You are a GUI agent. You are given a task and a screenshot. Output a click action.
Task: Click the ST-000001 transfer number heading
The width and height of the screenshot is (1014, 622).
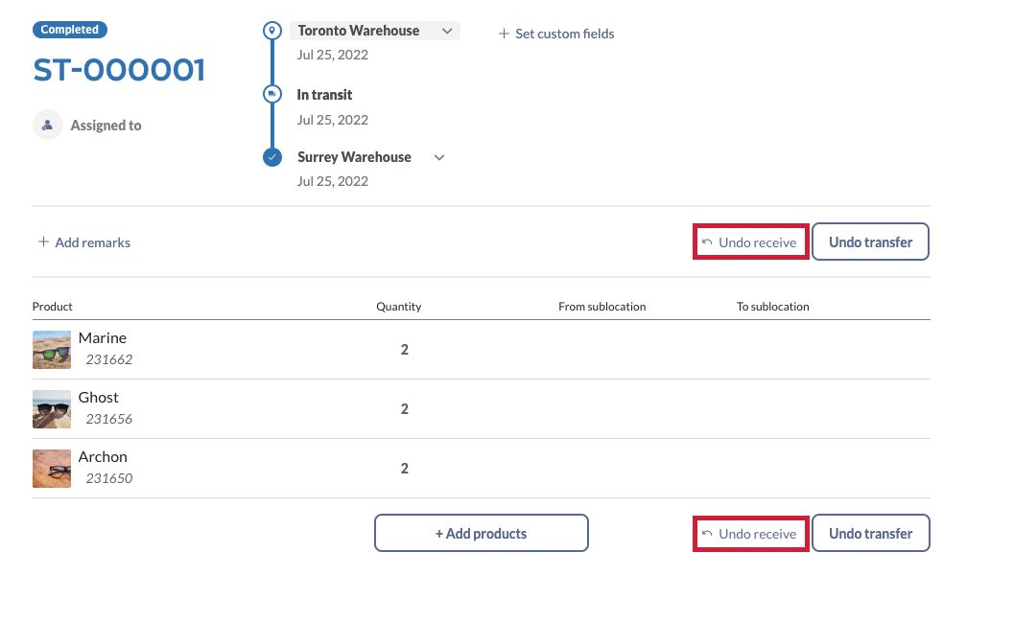[x=119, y=70]
